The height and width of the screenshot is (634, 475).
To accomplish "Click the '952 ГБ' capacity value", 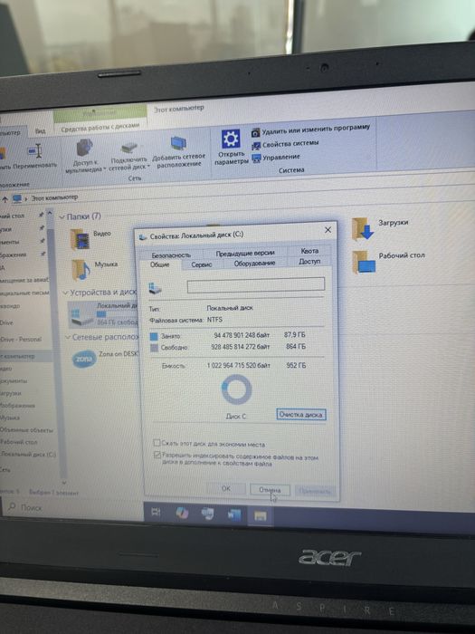I will coord(296,366).
